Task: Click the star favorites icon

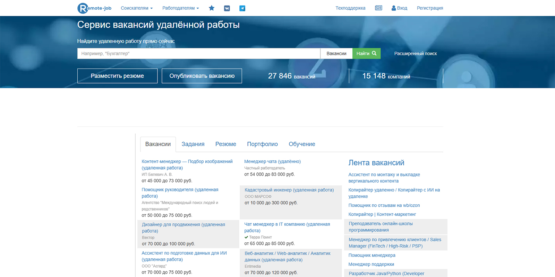Action: [212, 8]
